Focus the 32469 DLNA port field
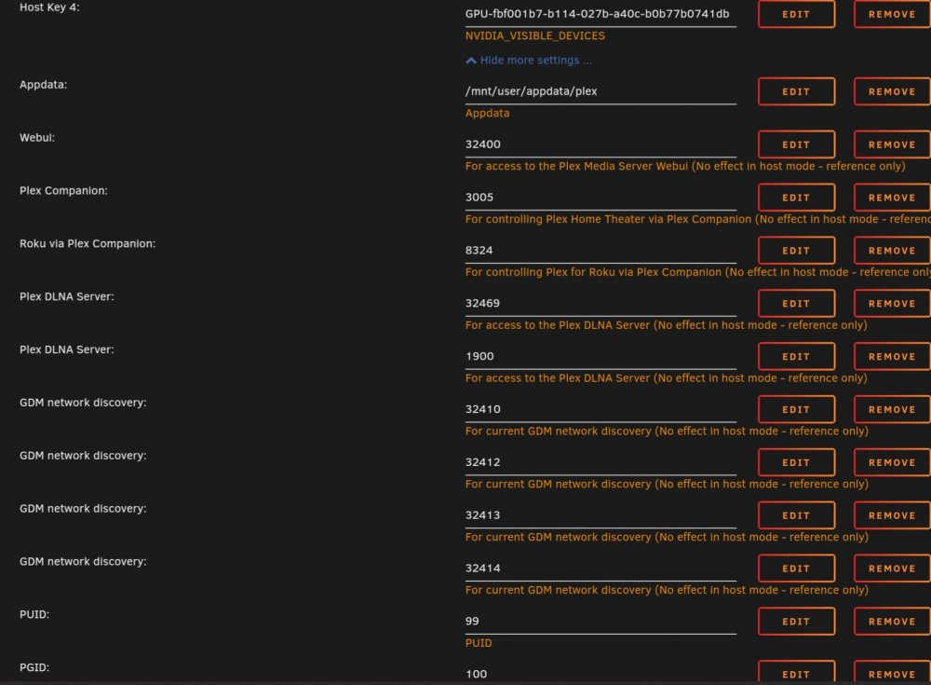The image size is (931, 685). coord(600,303)
